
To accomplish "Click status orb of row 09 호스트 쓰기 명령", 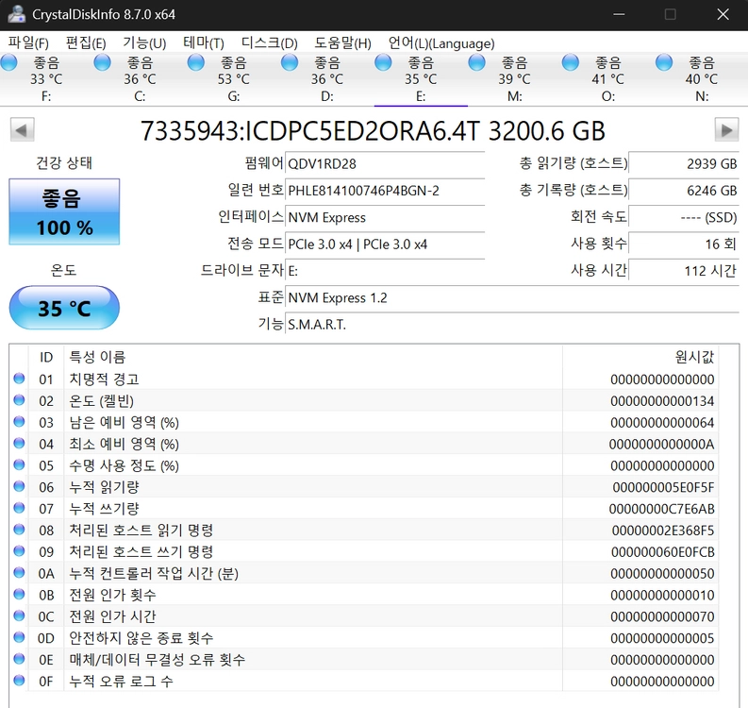I will (19, 550).
